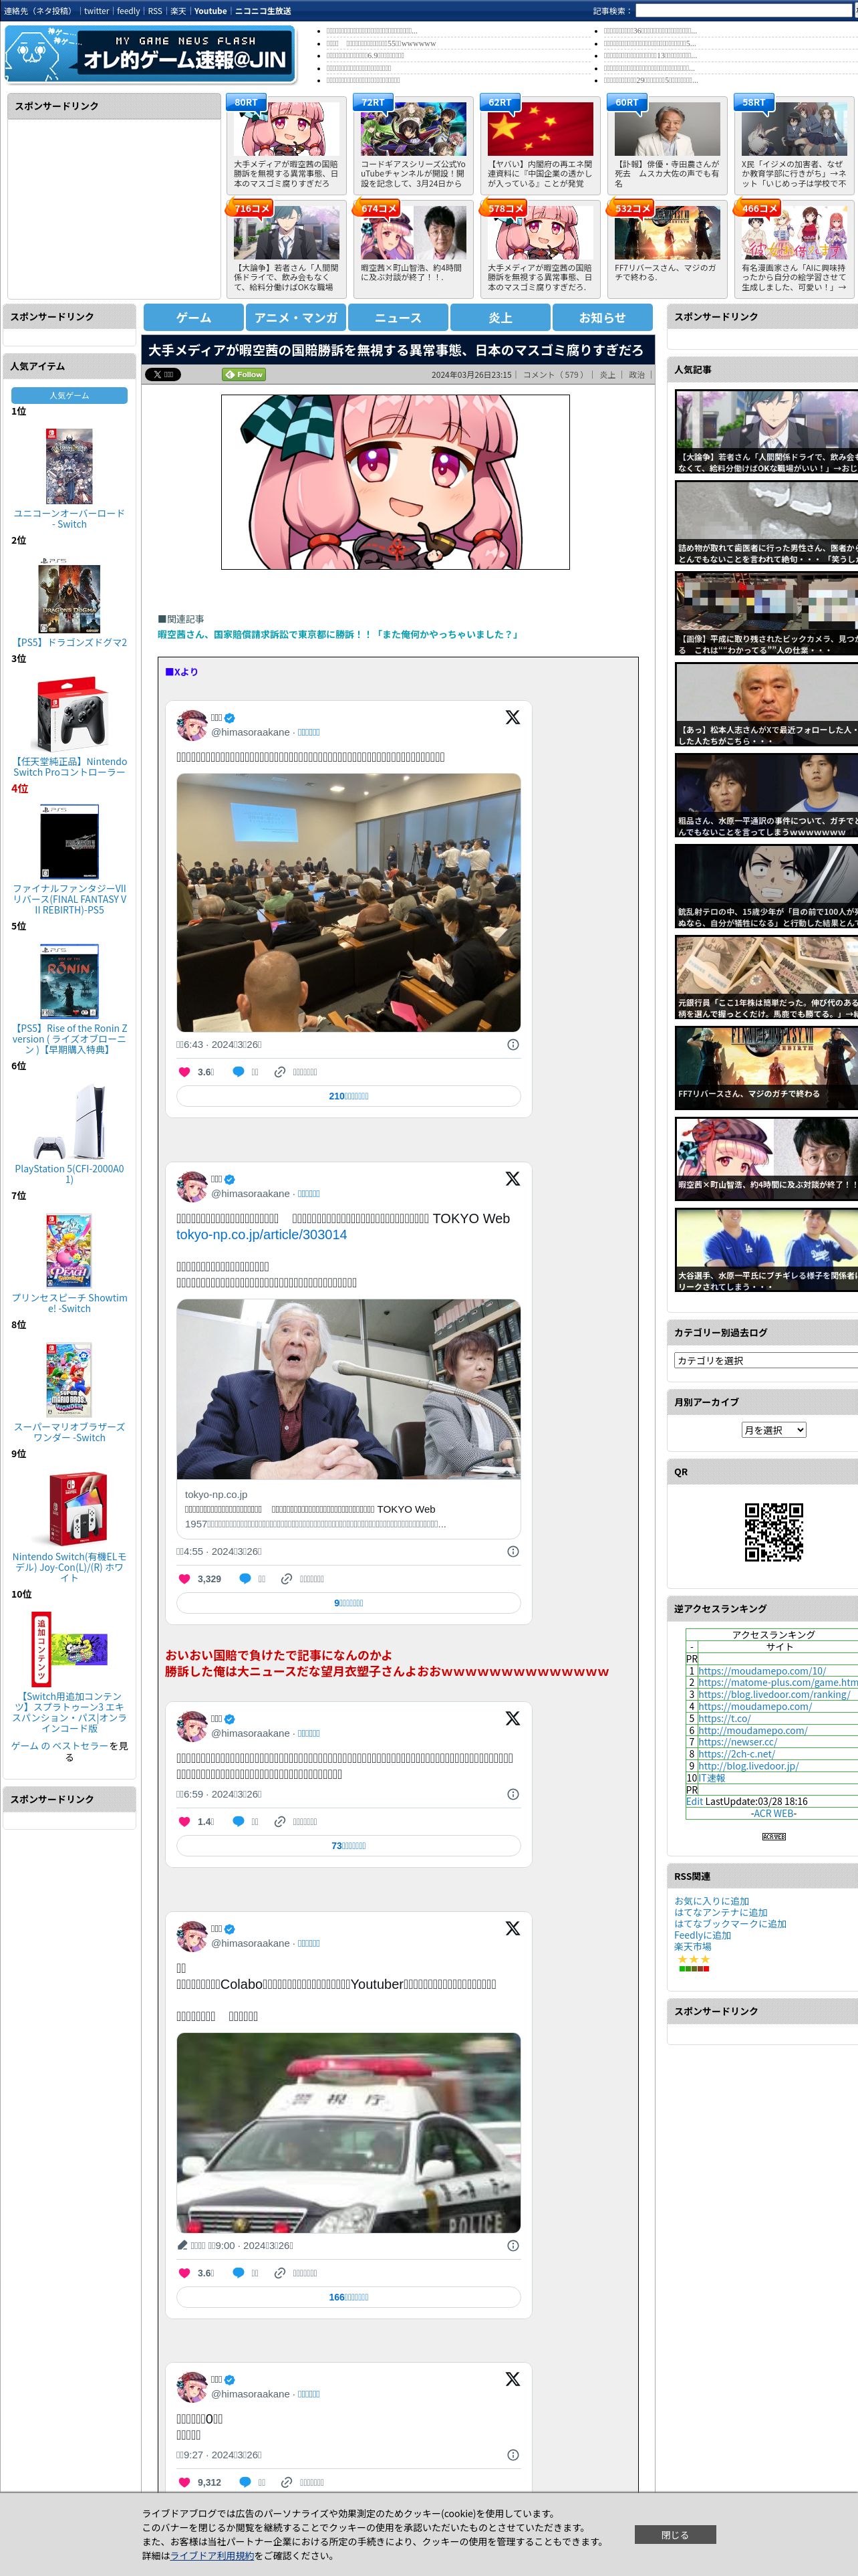
Task: Like the tweet with 3,329 likes
Action: point(184,1578)
